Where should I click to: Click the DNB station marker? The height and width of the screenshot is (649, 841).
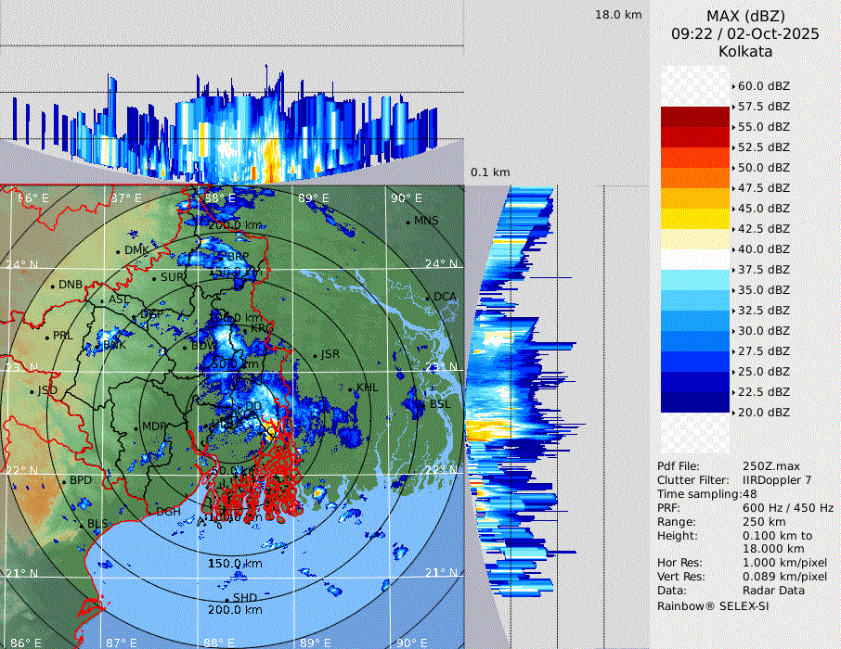click(x=53, y=285)
